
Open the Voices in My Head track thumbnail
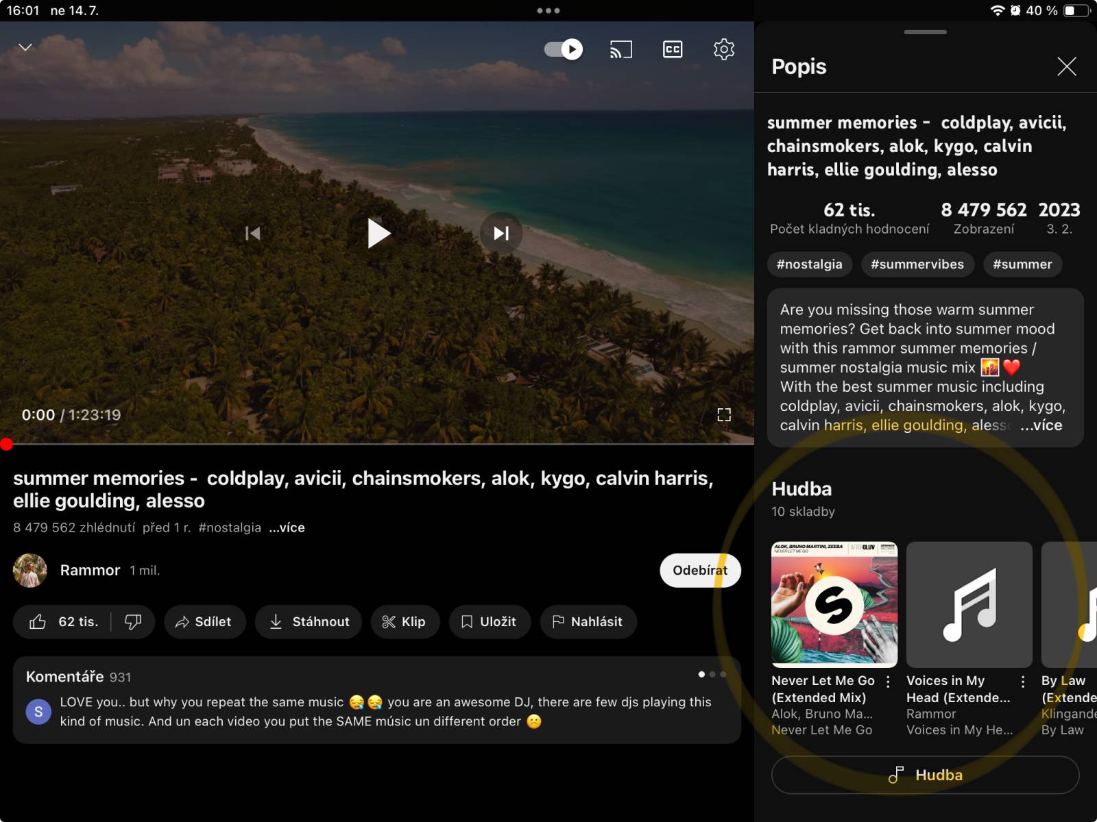coord(969,605)
